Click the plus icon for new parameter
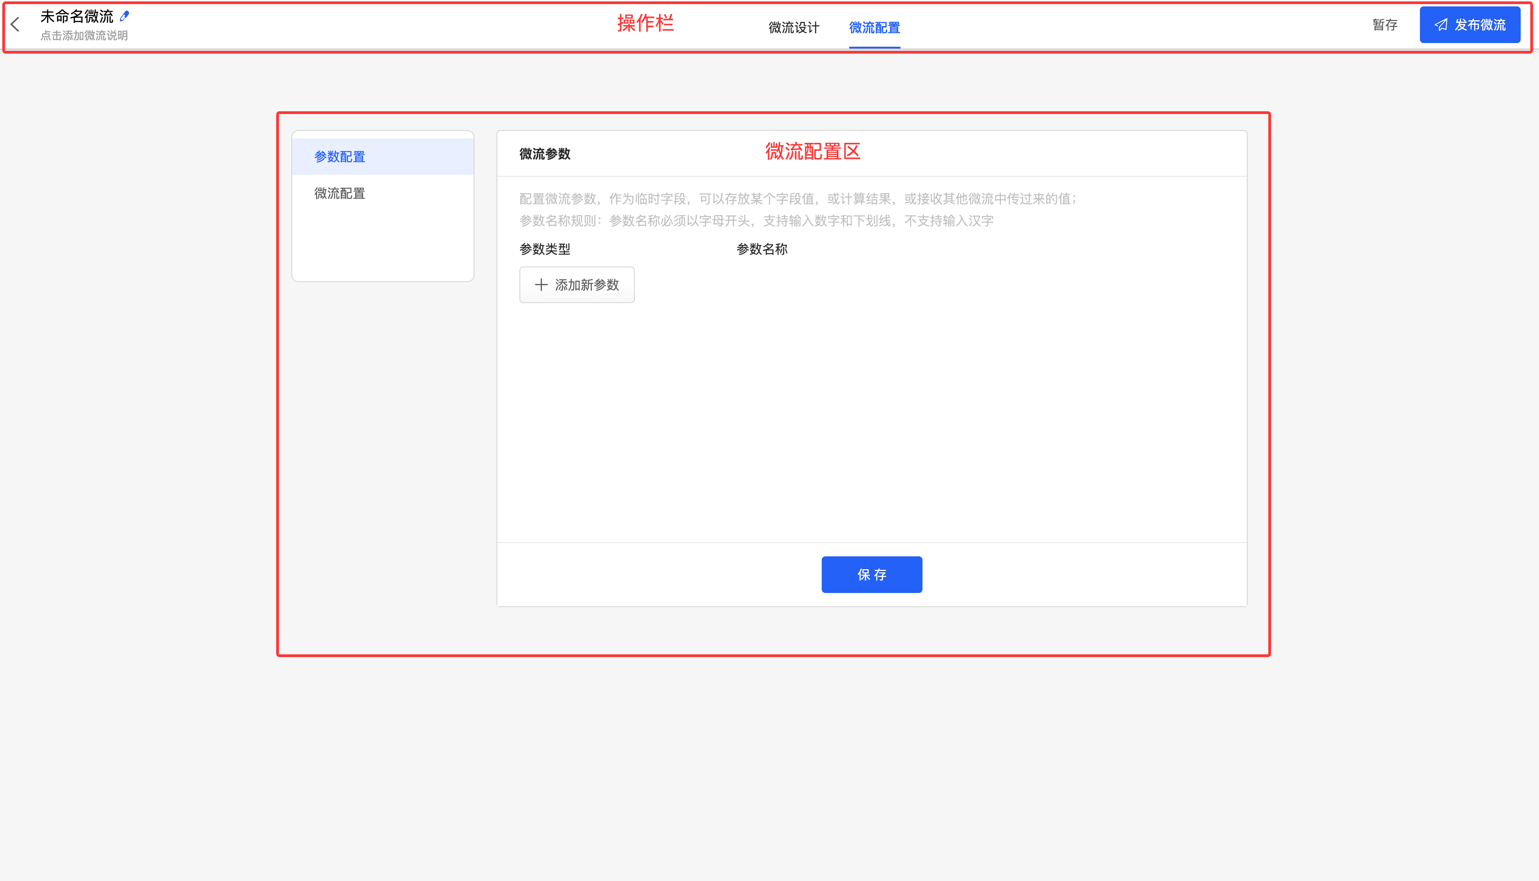This screenshot has width=1539, height=881. (541, 284)
